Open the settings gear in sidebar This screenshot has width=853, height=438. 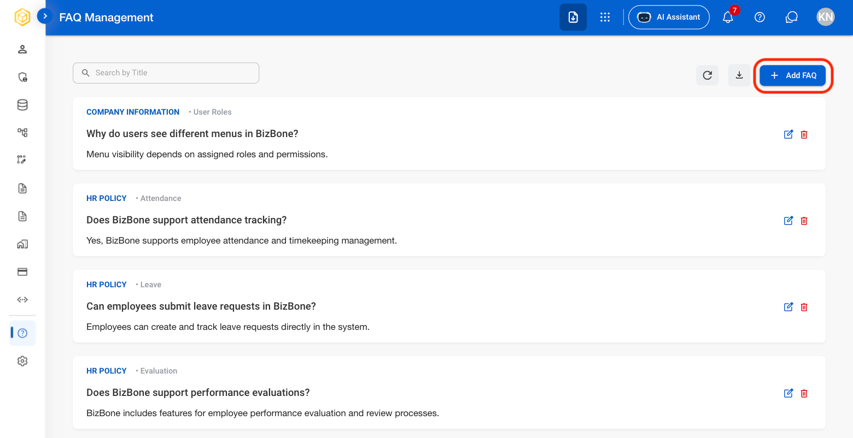(22, 361)
